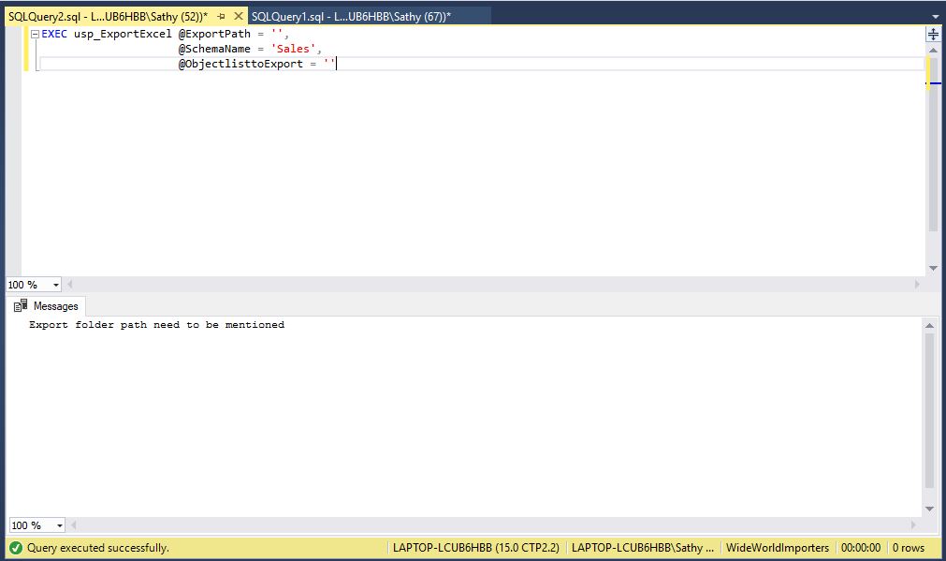
Task: Click the editor scroll down arrow
Action: (x=933, y=268)
